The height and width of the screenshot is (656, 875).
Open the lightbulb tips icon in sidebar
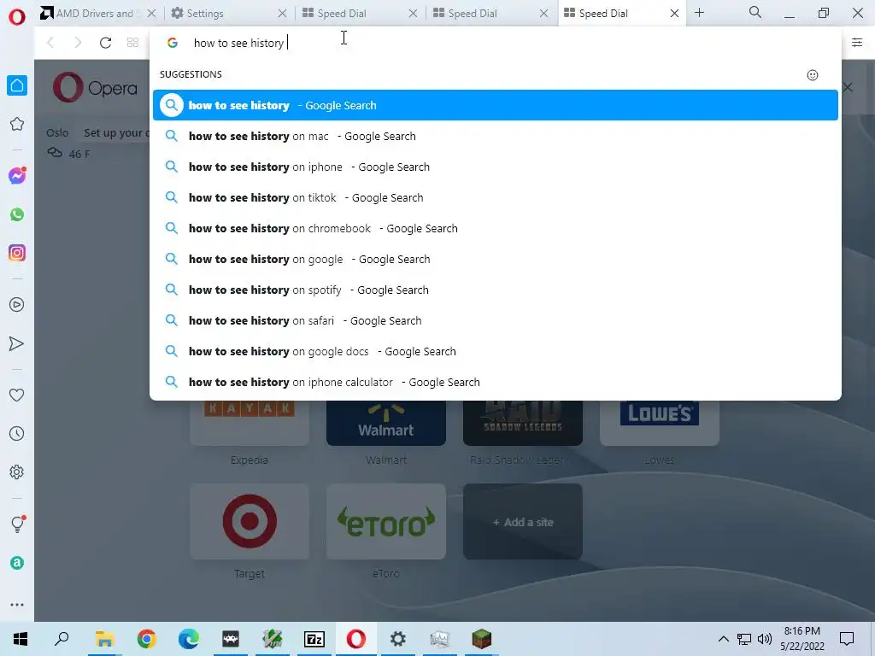tap(17, 524)
